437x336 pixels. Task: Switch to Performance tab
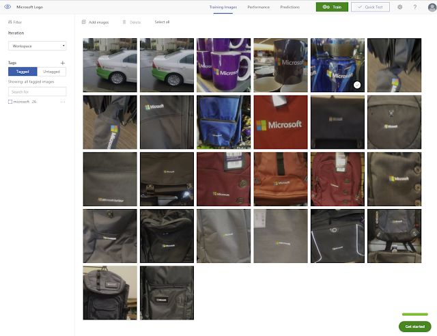coord(258,7)
